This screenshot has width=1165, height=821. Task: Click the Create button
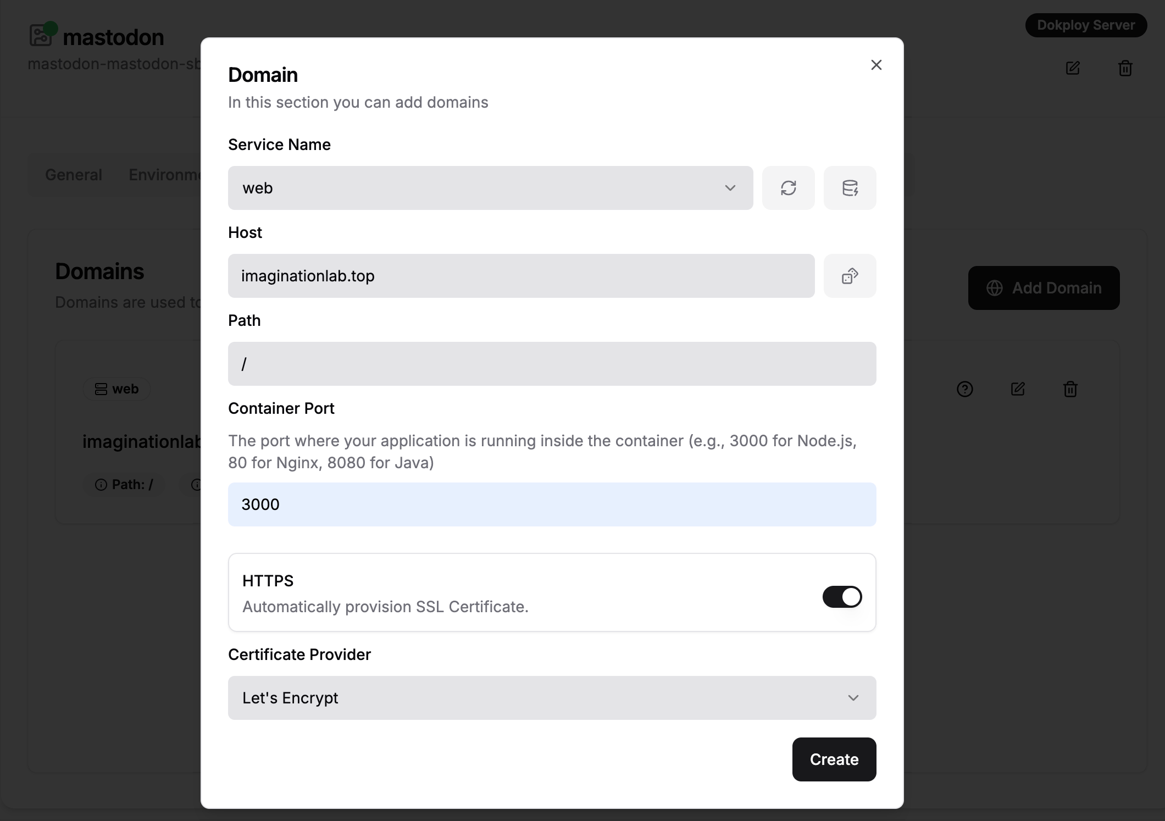(834, 759)
